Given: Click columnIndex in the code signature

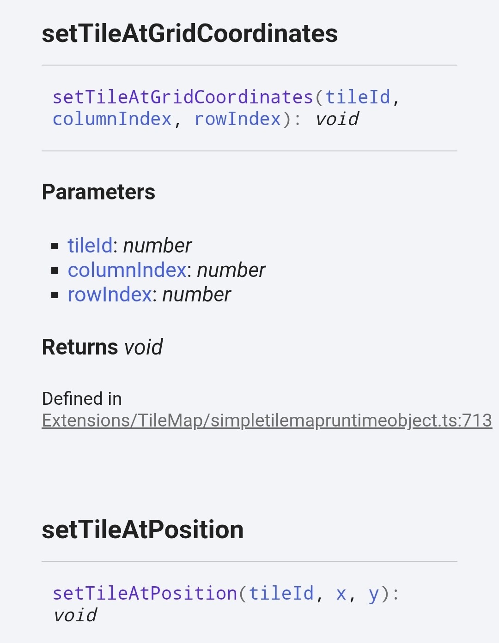Looking at the screenshot, I should coord(112,119).
